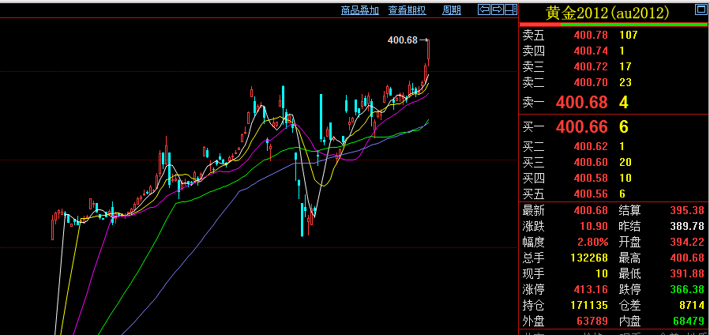
Task: Open the 周期 period menu
Action: [452, 10]
